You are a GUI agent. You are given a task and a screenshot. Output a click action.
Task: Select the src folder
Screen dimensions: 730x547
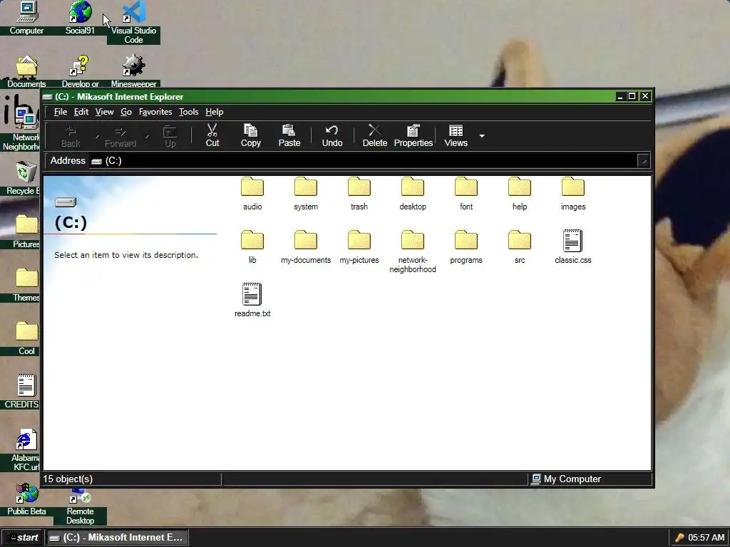[x=520, y=247]
